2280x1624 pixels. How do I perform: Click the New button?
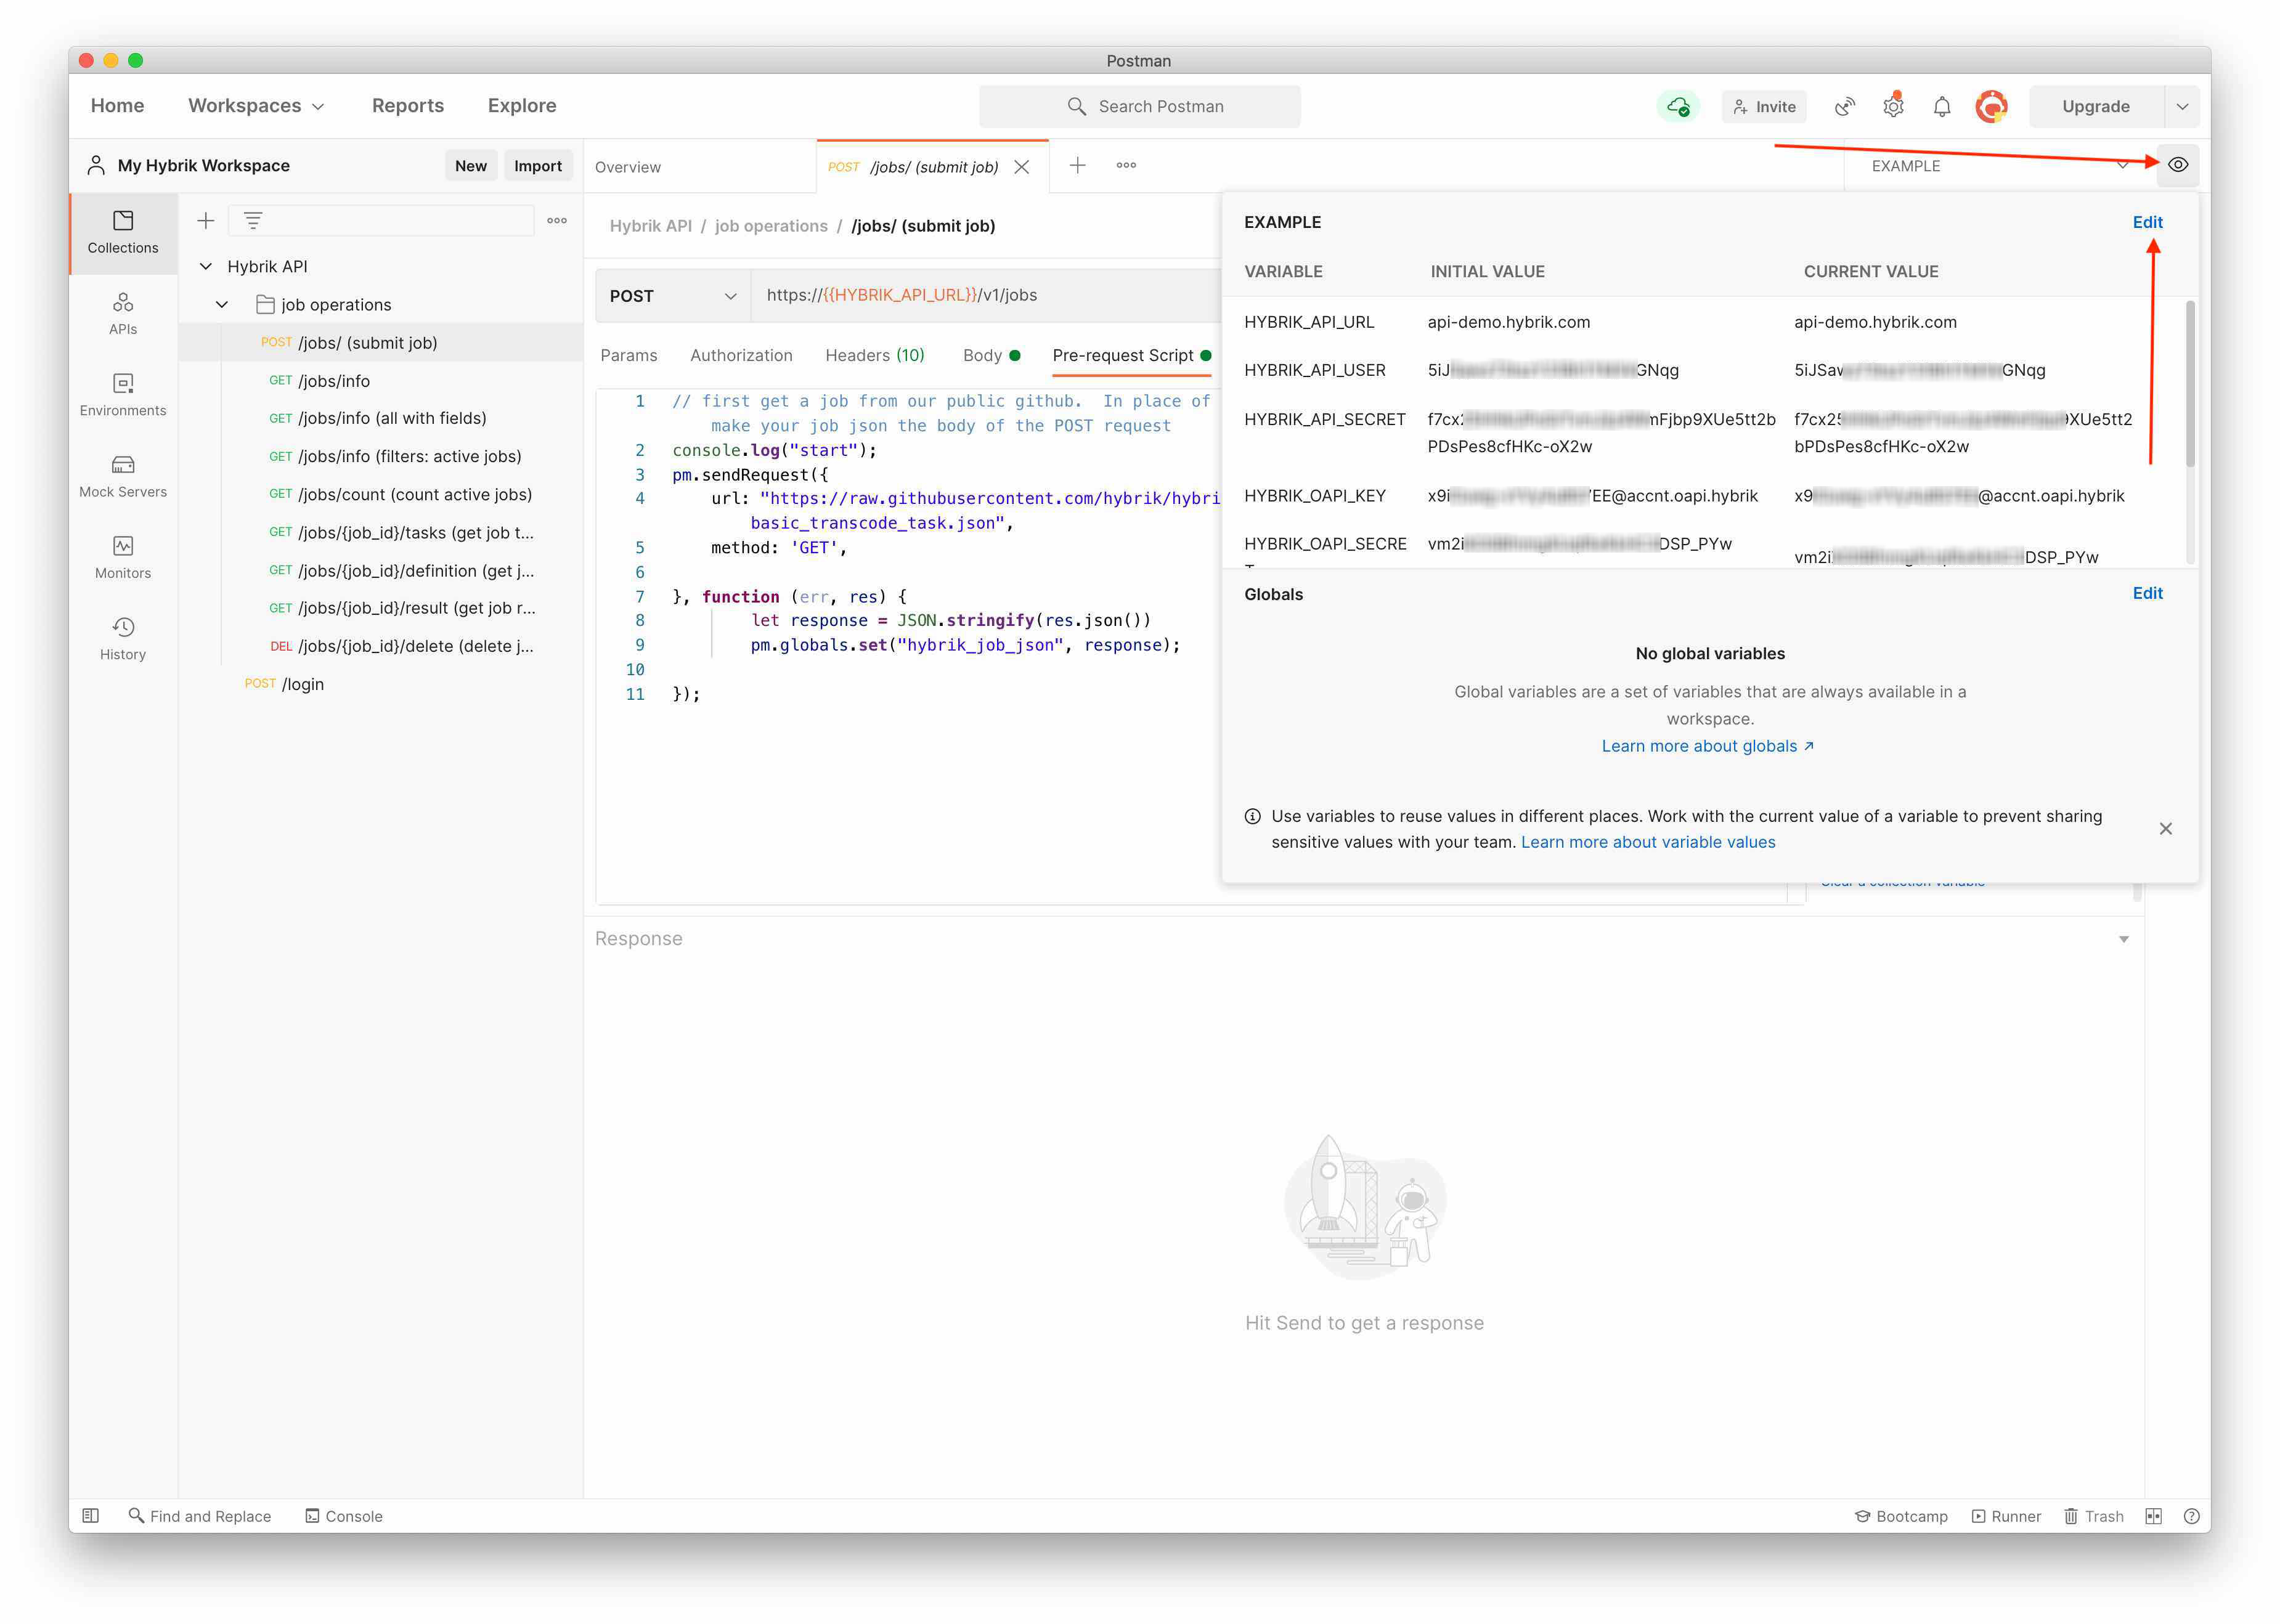click(x=471, y=166)
